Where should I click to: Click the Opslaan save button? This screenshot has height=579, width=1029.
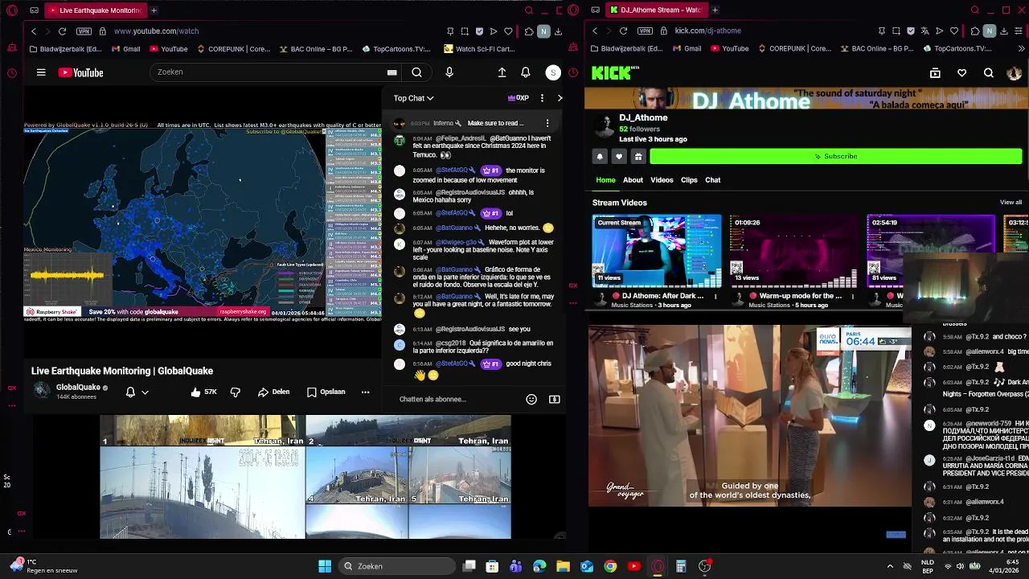tap(326, 392)
